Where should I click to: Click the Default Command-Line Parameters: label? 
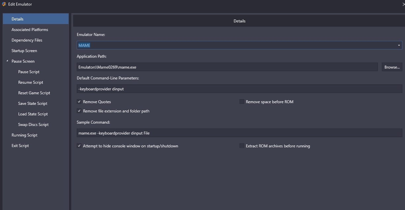coord(108,78)
